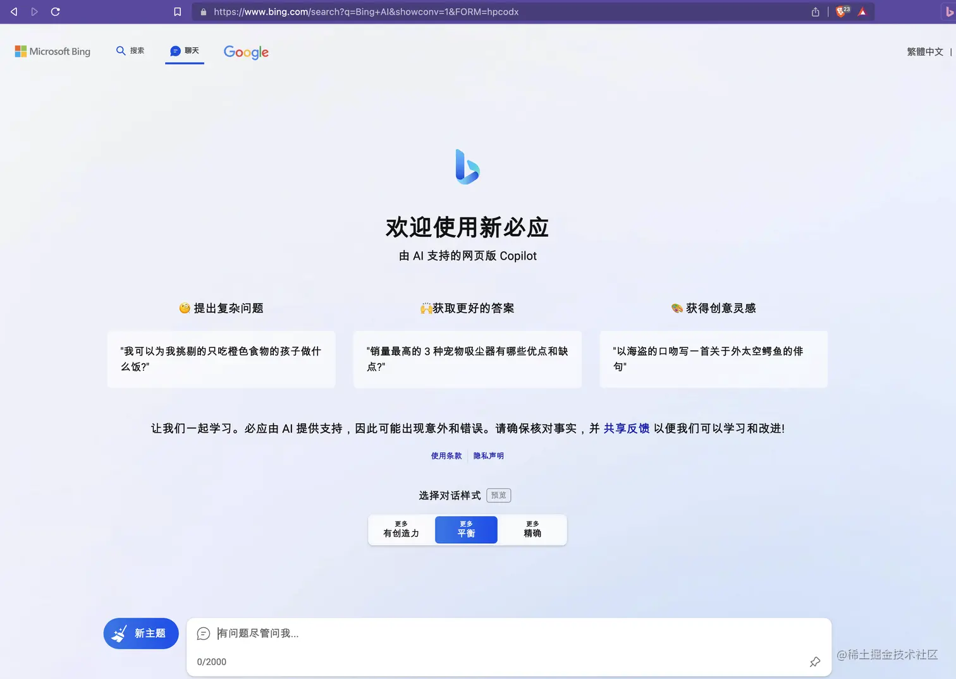The height and width of the screenshot is (679, 956).
Task: Click the 预览 preview badge
Action: 499,495
